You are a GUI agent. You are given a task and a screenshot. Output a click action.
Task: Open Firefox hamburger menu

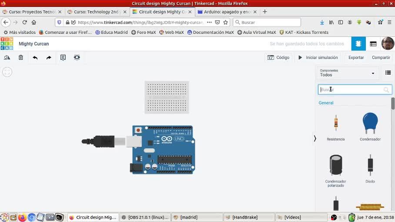click(389, 23)
